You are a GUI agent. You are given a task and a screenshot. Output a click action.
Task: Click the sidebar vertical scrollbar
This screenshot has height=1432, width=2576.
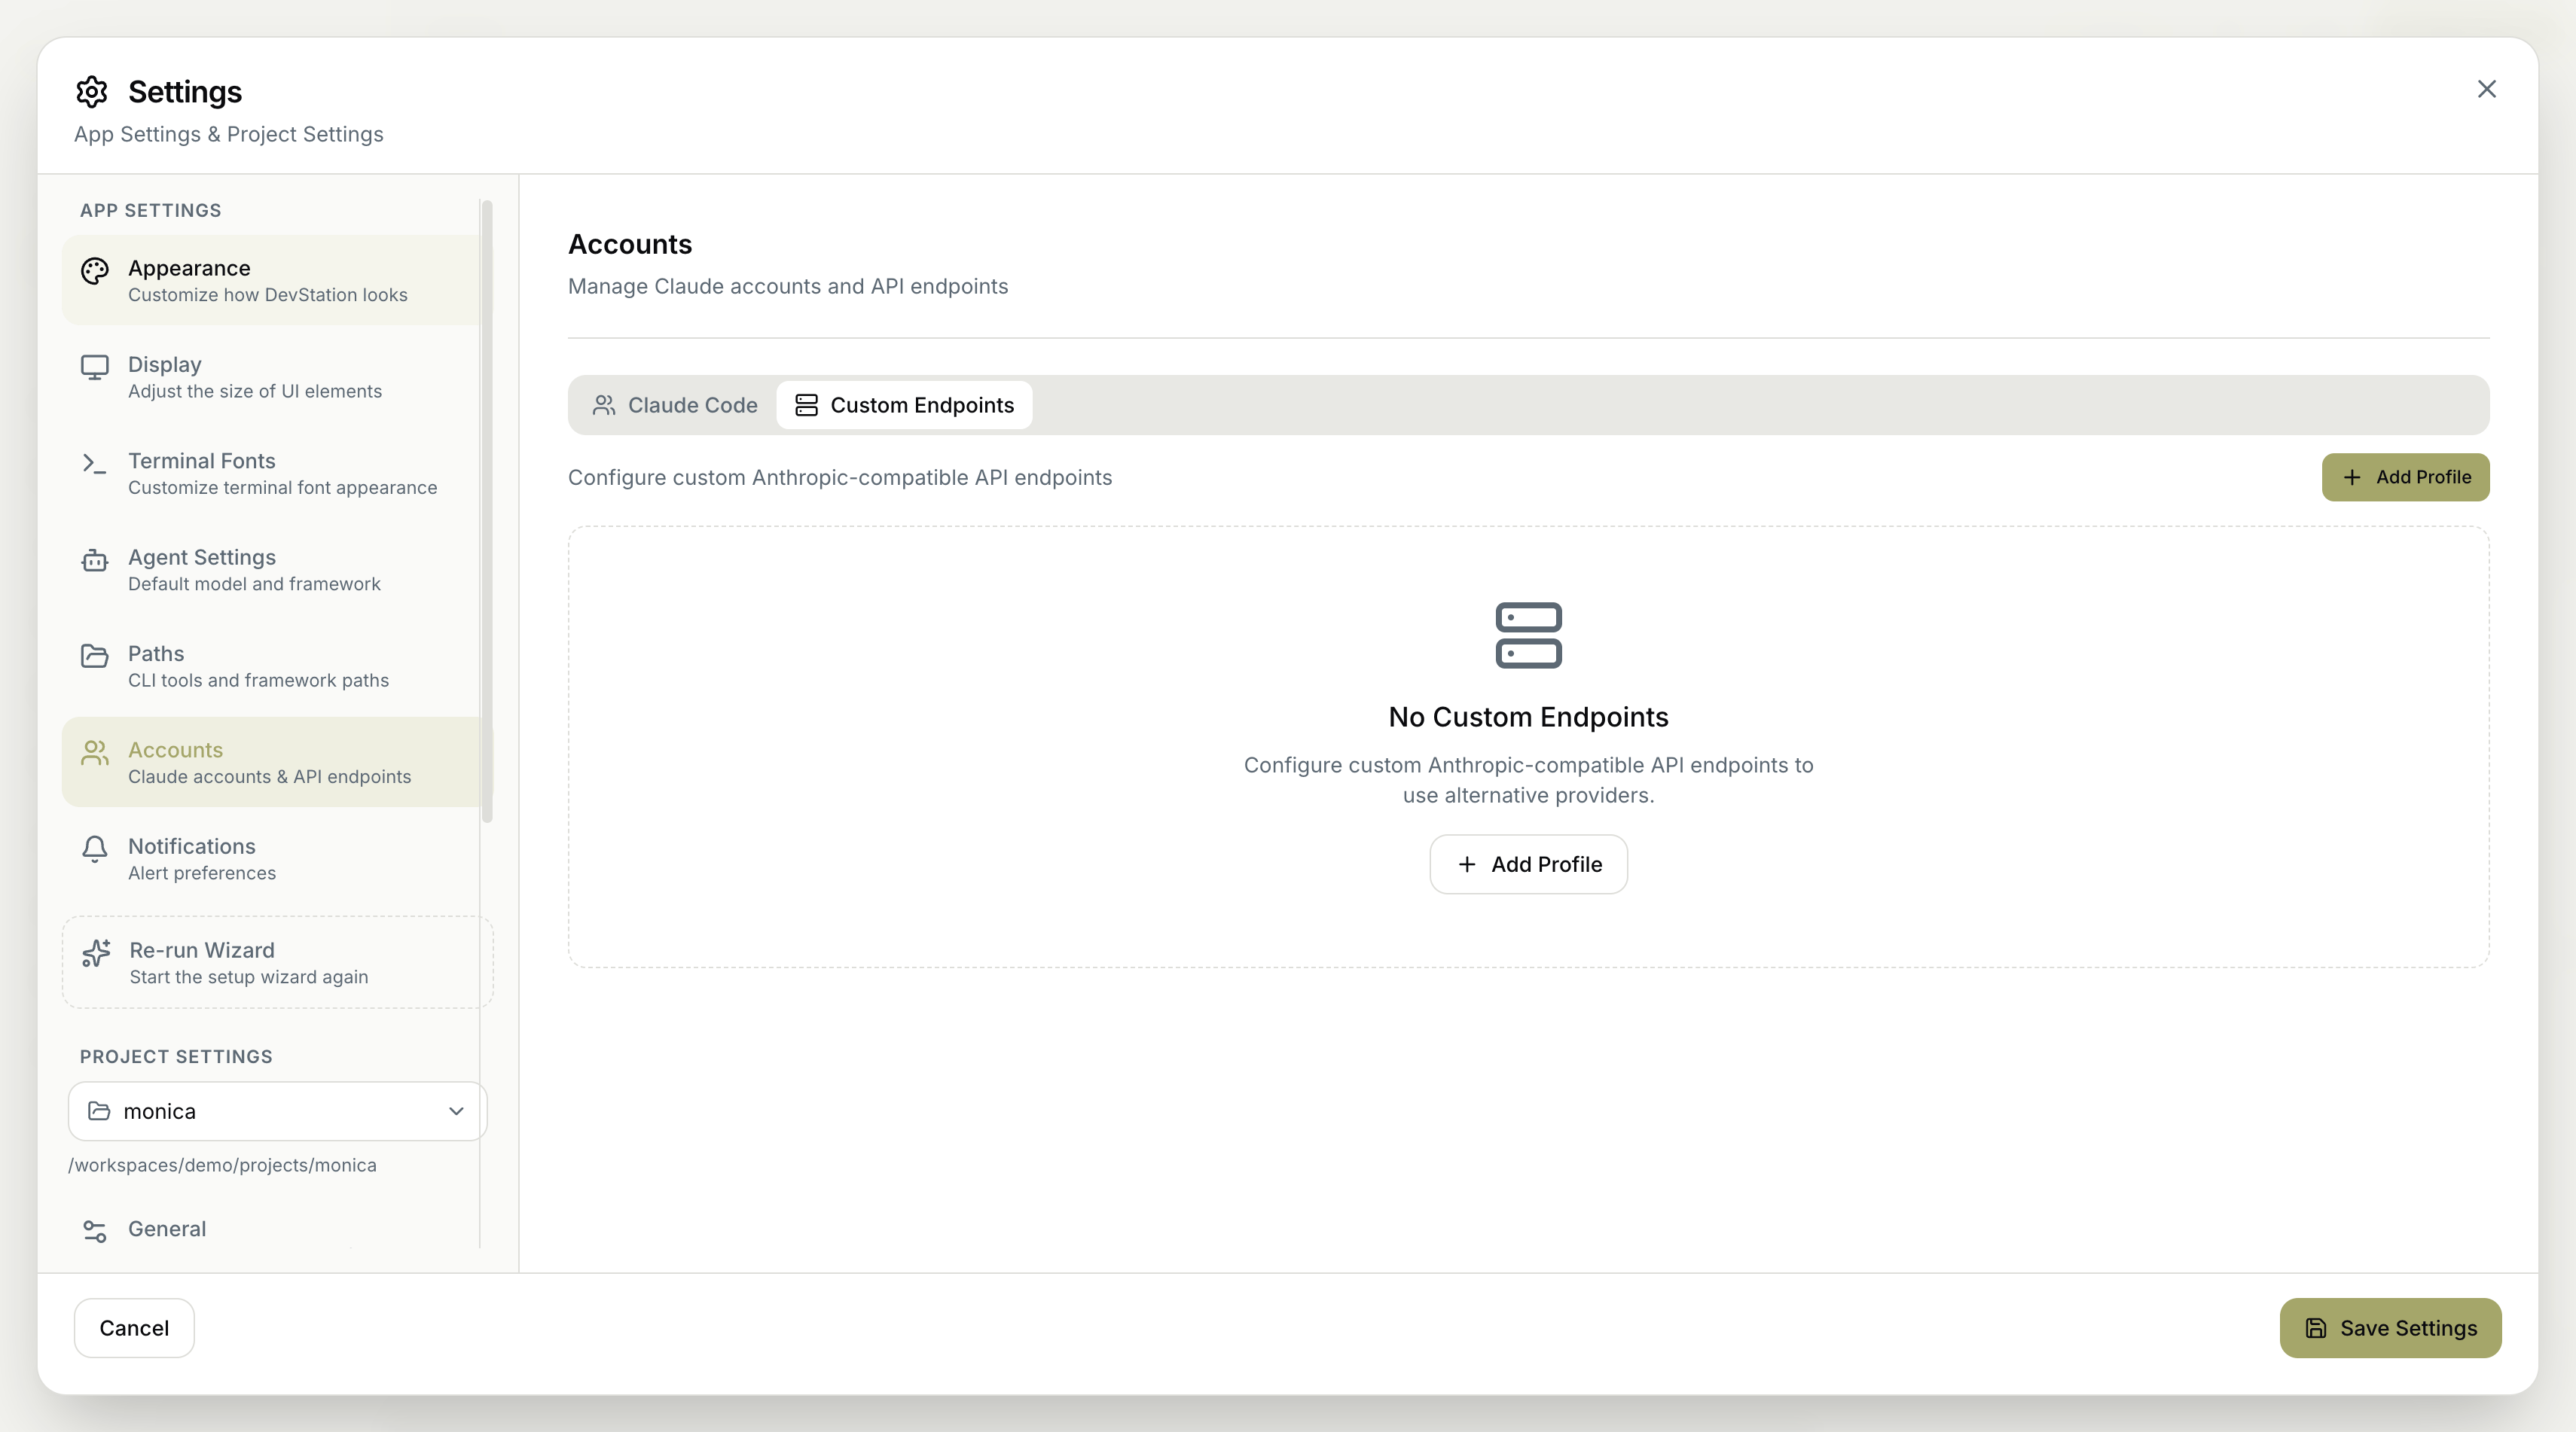tap(487, 512)
